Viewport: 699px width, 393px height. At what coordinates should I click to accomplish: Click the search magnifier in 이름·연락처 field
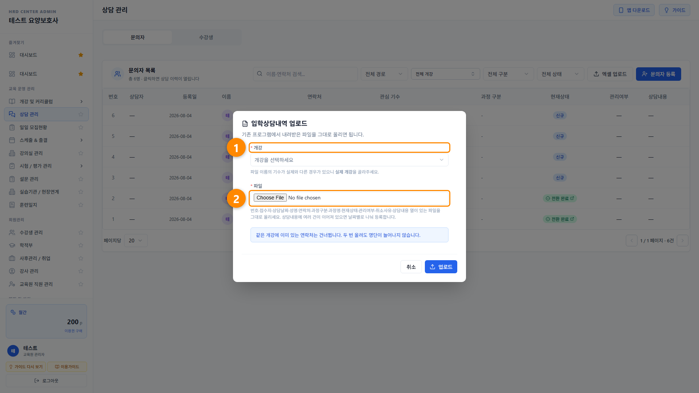coord(260,74)
